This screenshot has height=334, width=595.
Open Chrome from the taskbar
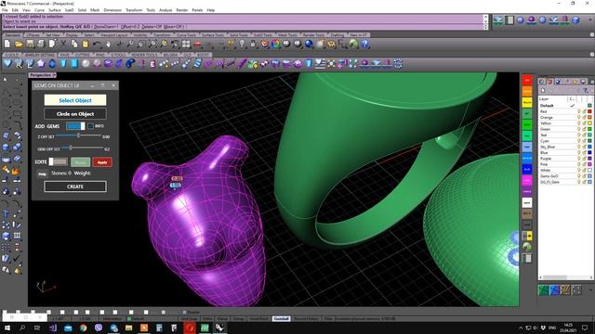(x=83, y=328)
